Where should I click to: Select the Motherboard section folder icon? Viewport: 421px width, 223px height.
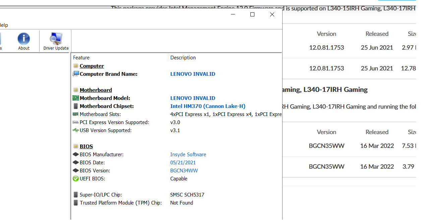point(76,90)
